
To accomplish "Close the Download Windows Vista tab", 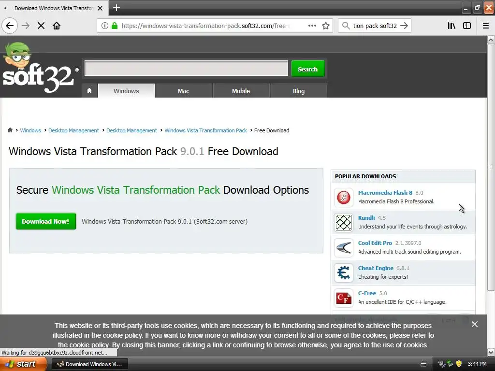I will pyautogui.click(x=100, y=8).
